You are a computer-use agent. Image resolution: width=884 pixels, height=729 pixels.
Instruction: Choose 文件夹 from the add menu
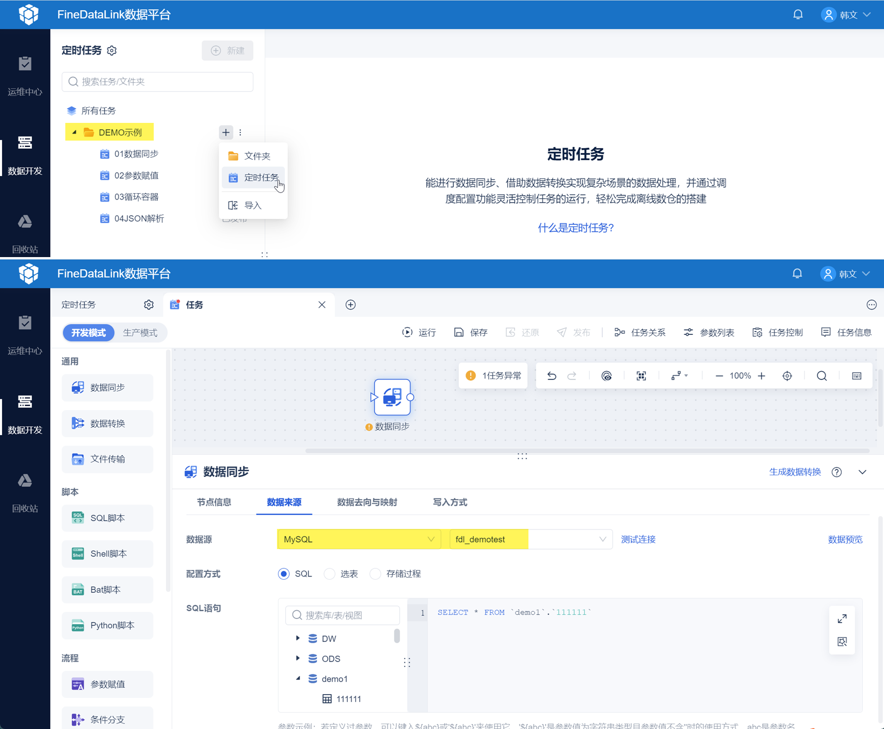pos(253,156)
